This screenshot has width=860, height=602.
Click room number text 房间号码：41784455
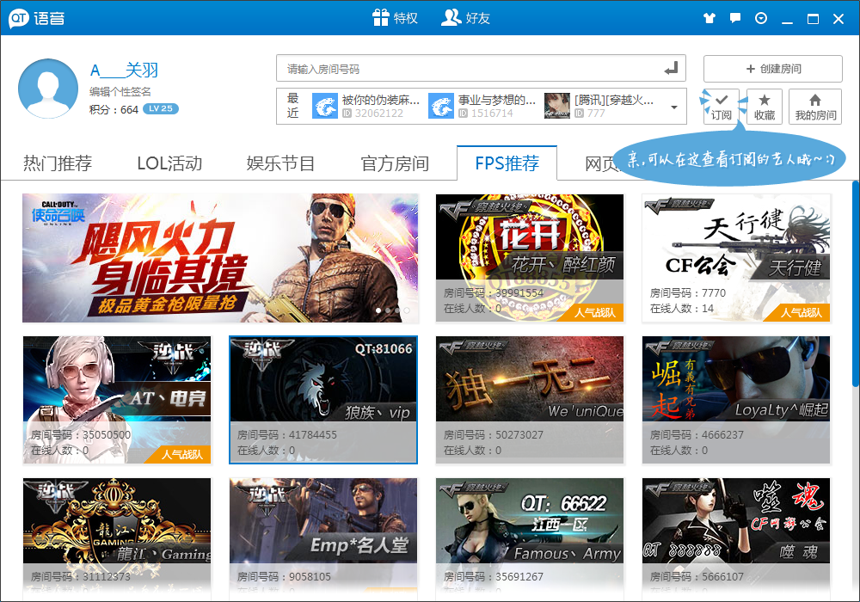click(287, 435)
